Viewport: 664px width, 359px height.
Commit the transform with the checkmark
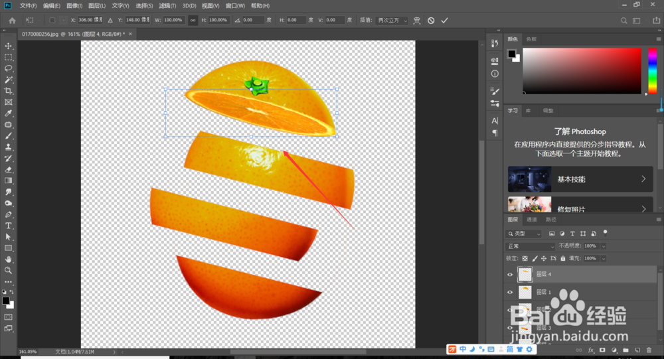pyautogui.click(x=445, y=21)
